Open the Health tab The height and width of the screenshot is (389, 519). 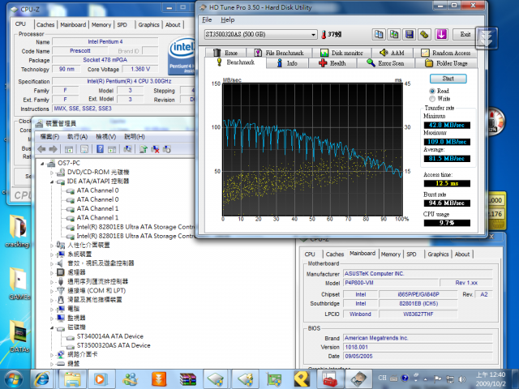pos(332,63)
